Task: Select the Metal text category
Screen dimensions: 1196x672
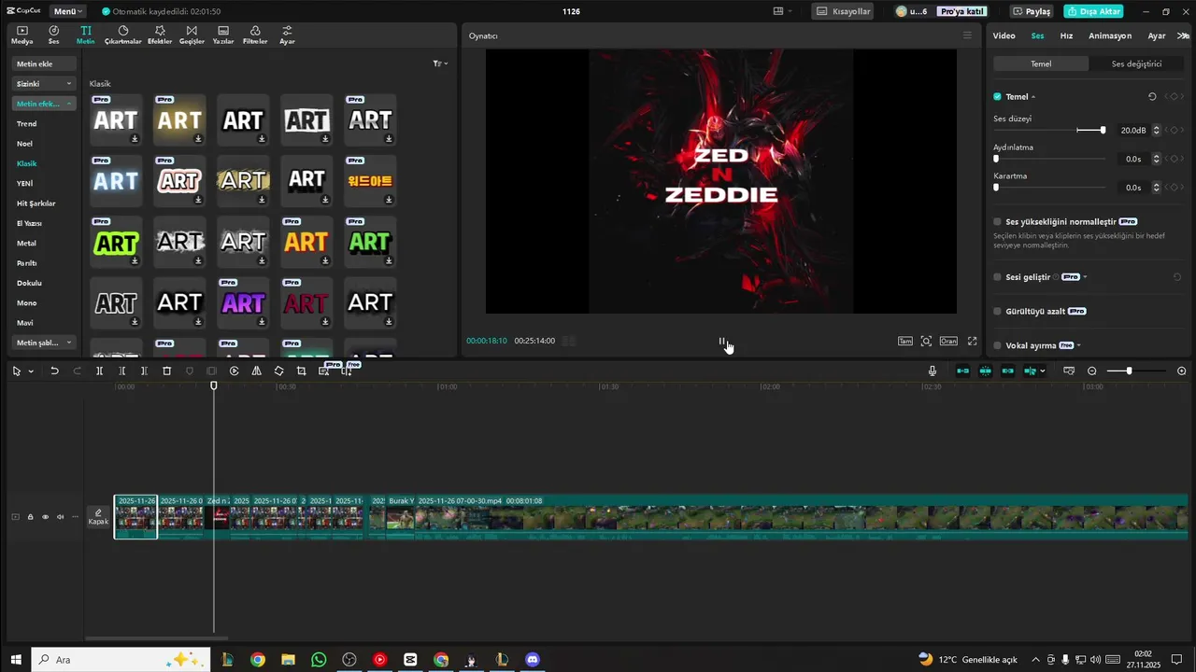Action: tap(26, 243)
